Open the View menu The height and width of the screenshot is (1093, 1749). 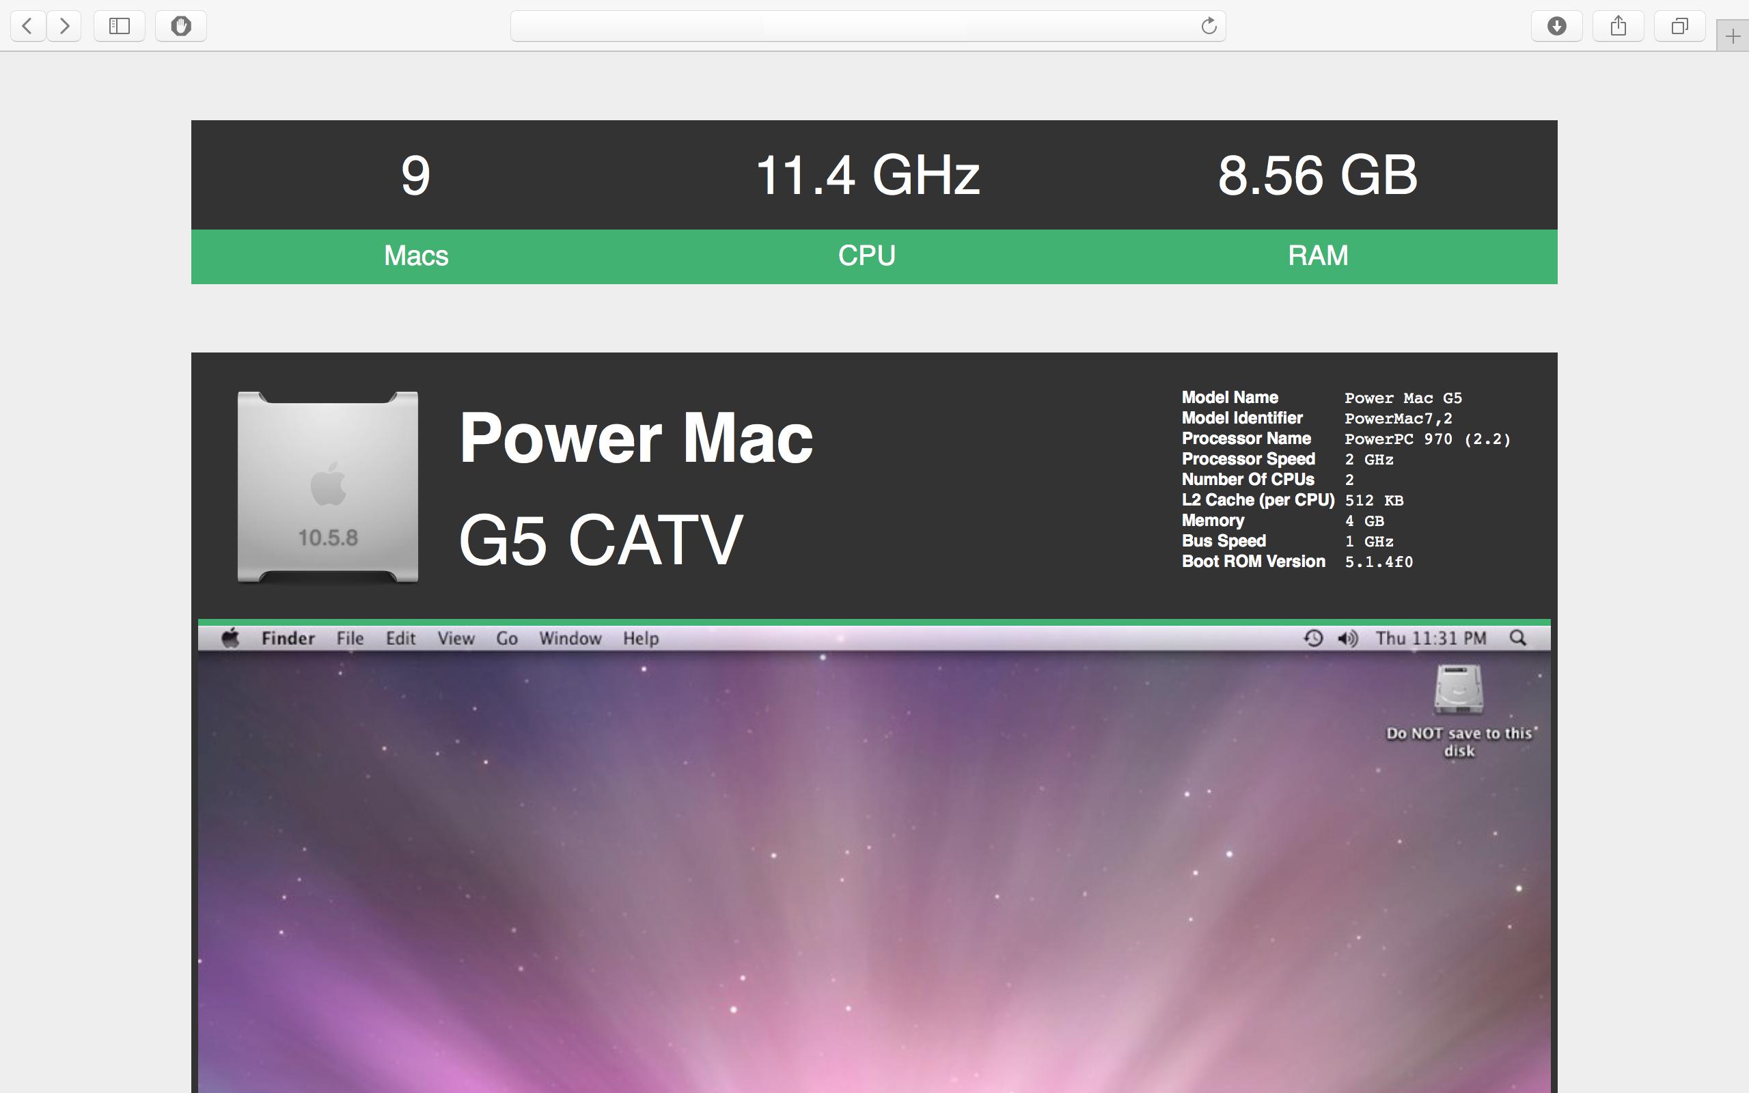456,638
